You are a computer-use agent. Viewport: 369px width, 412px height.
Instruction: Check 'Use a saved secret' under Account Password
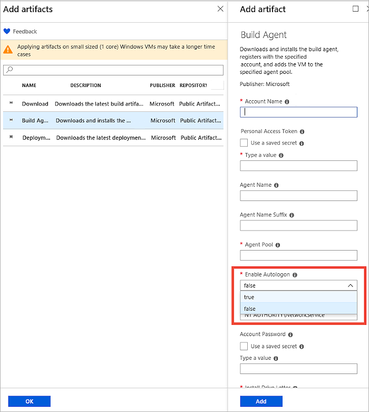point(244,346)
